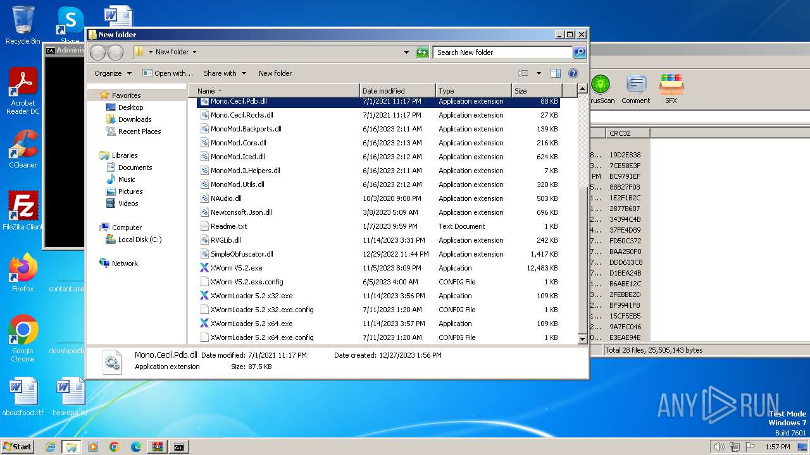This screenshot has height=455, width=810.
Task: Click the SFX icon in WinRAR window
Action: 671,89
